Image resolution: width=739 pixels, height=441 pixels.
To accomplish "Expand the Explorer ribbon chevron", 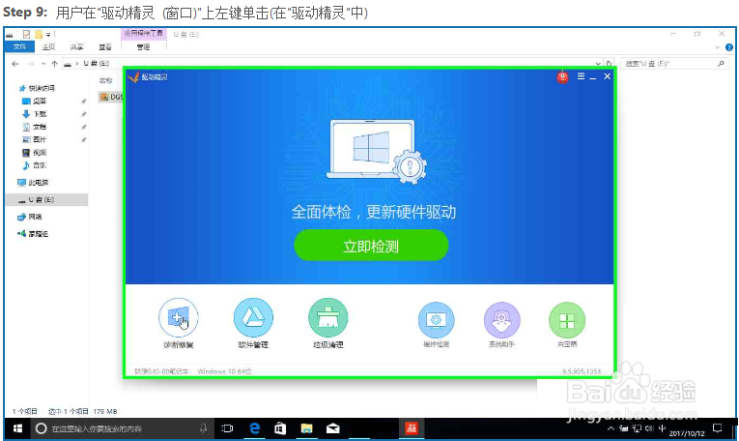I will pyautogui.click(x=718, y=47).
